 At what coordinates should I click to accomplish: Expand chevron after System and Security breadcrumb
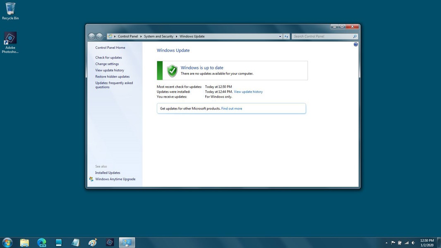[176, 36]
